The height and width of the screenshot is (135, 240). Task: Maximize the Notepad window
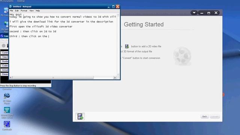[x=113, y=7]
